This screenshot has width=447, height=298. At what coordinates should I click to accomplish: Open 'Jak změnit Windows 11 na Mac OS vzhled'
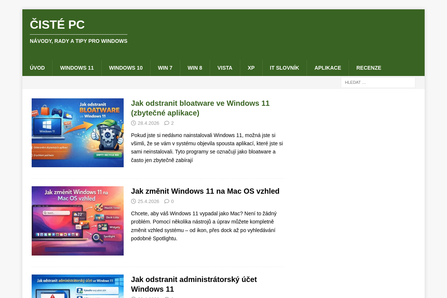tap(205, 191)
